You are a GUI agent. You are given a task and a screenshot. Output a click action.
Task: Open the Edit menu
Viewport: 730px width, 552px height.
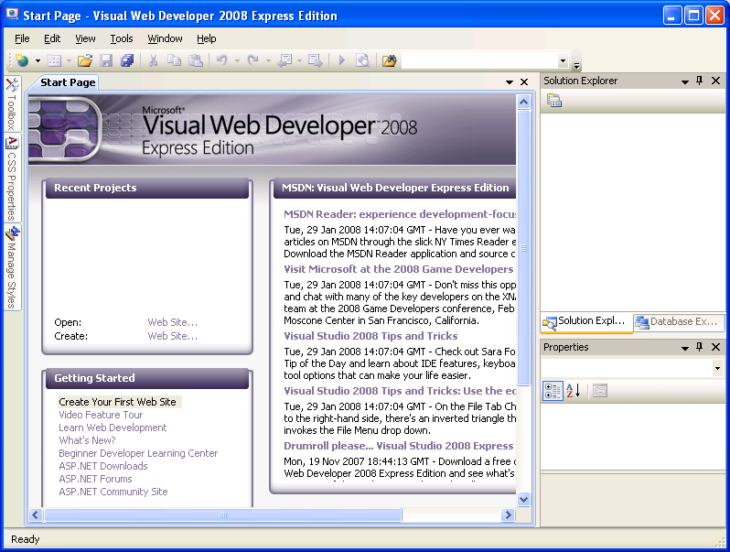tap(52, 38)
